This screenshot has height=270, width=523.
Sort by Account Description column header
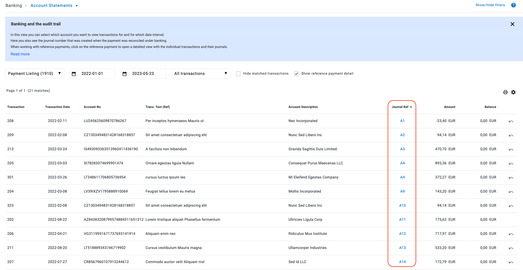303,107
